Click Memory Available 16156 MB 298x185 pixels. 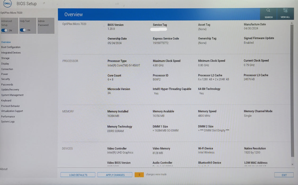click(x=159, y=116)
